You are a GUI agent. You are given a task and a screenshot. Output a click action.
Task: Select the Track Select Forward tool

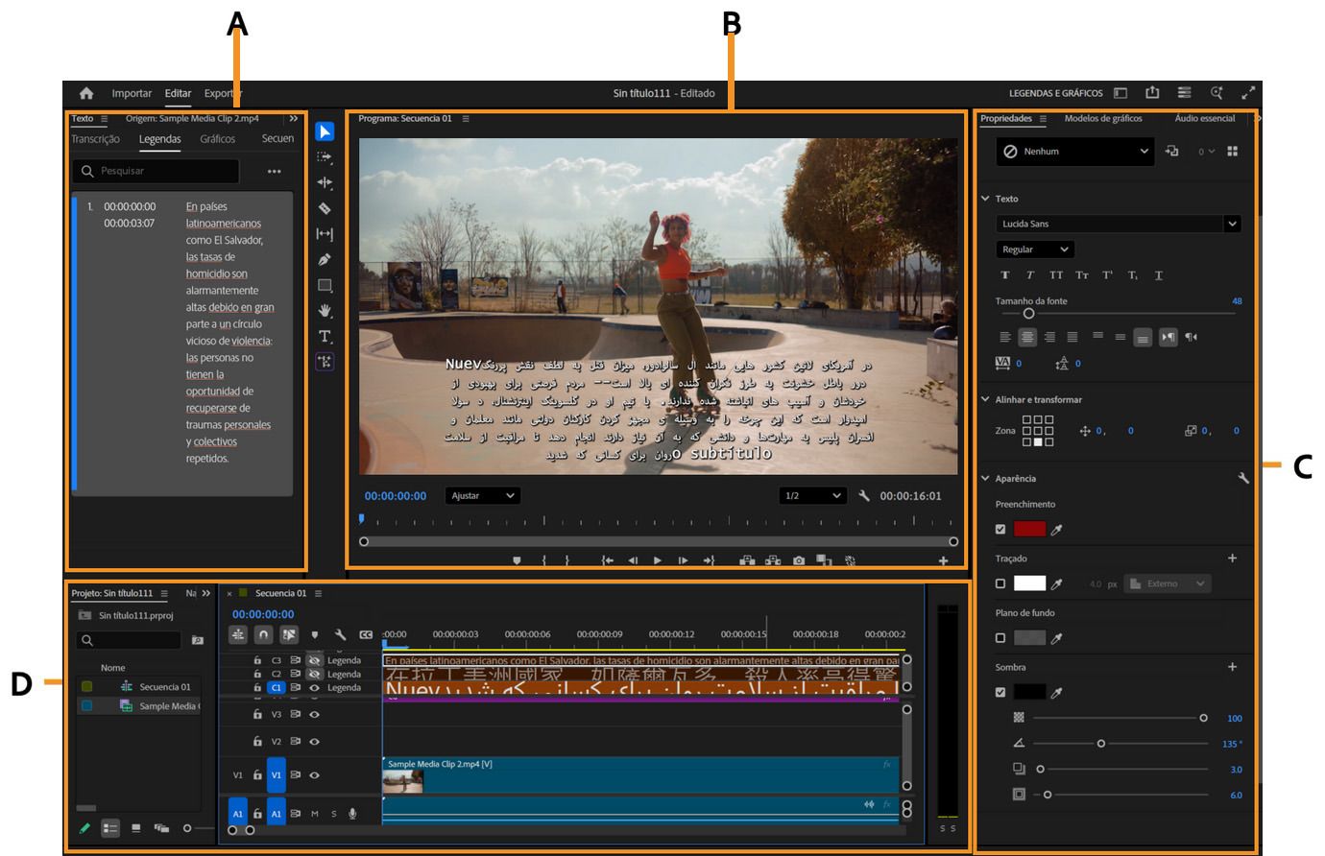pyautogui.click(x=324, y=157)
